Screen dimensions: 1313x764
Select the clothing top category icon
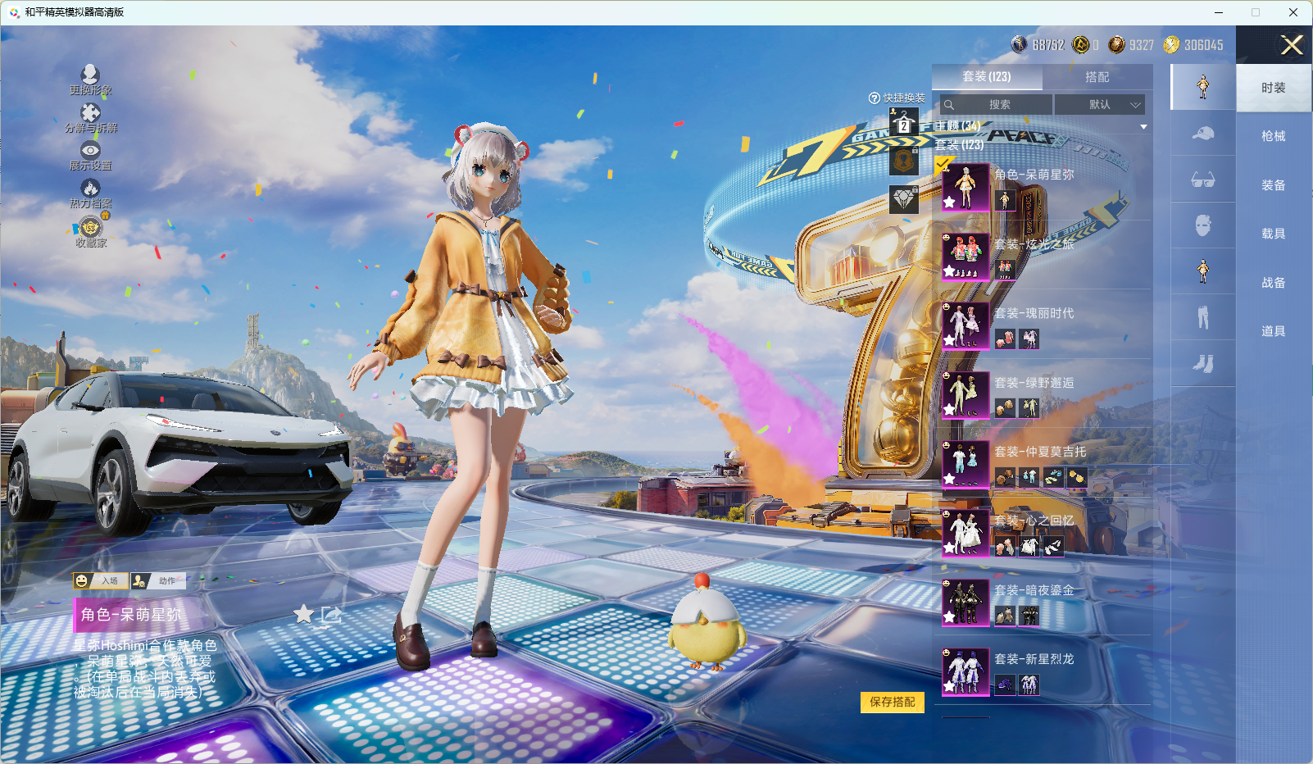click(x=1202, y=271)
